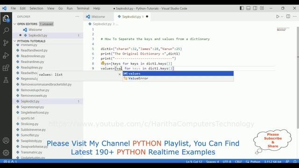Screen dimensions: 299x168
Task: Split the editor right
Action: [x=288, y=17]
